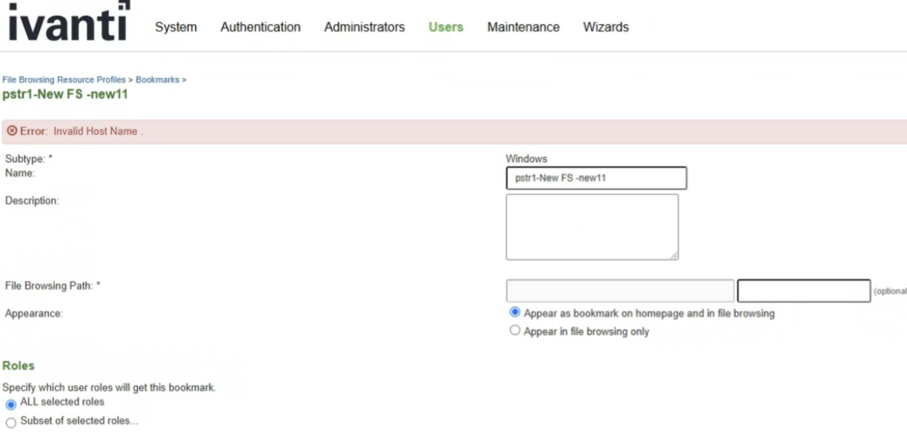The image size is (907, 436).
Task: Choose Subset of selected roles
Action: pyautogui.click(x=12, y=423)
